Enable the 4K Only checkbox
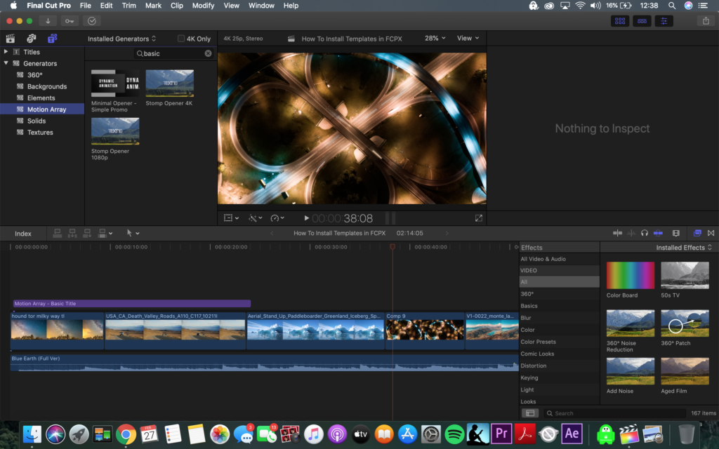719x449 pixels. pos(181,39)
